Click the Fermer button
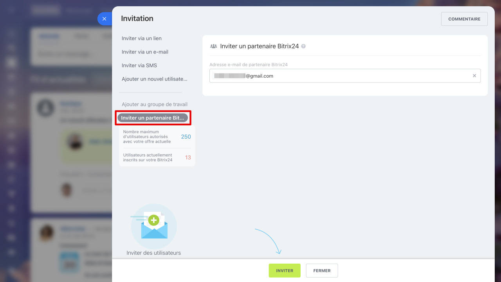Screen dimensions: 501x282 [322, 271]
